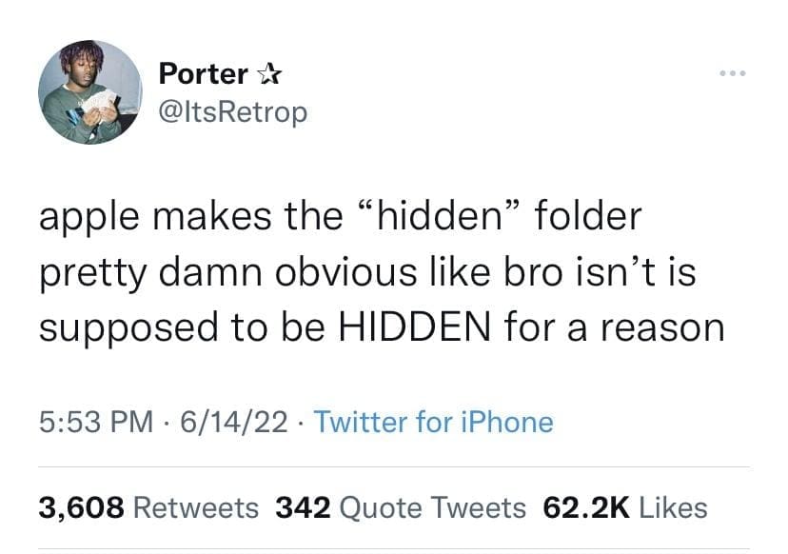Click the display name Porter
Image resolution: width=788 pixels, height=554 pixels.
(x=203, y=74)
